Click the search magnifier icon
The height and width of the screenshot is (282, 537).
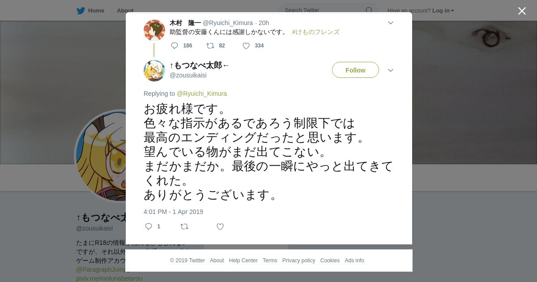369,10
